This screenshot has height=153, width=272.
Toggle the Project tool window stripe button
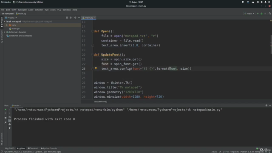[2, 22]
